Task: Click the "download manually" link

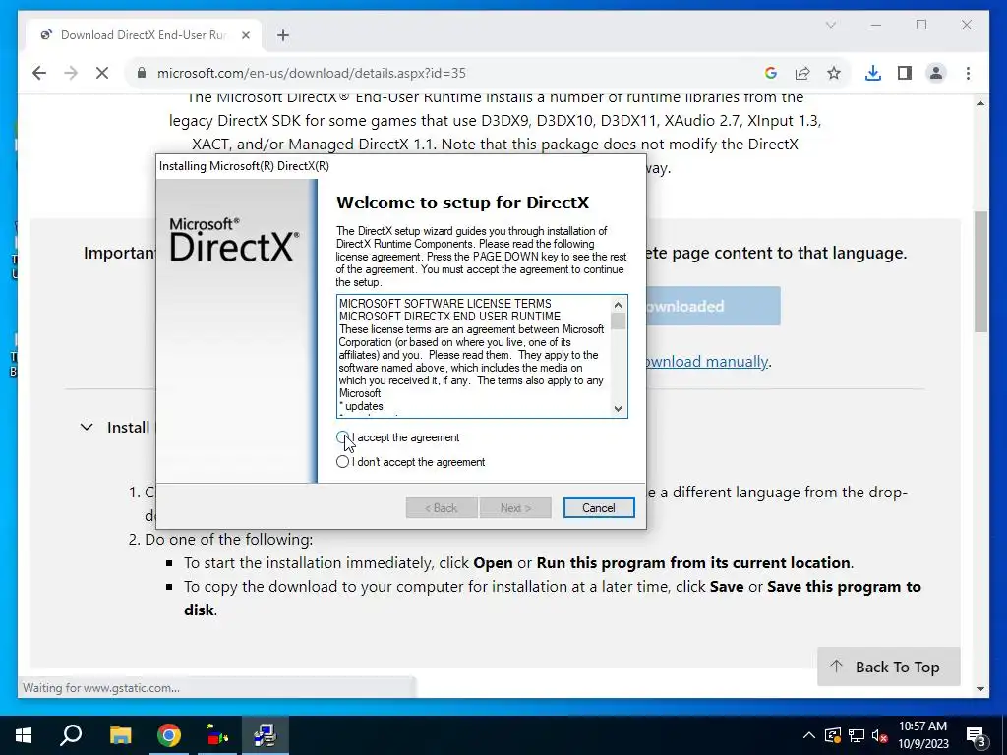Action: coord(706,362)
